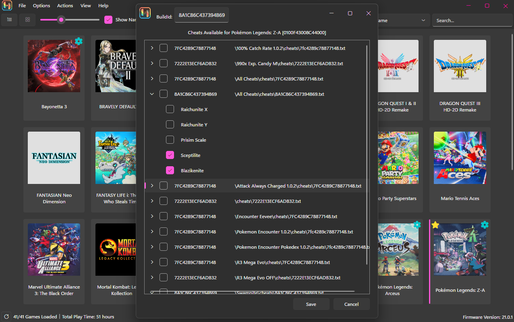This screenshot has width=514, height=322.
Task: Open the Help menu
Action: (104, 6)
